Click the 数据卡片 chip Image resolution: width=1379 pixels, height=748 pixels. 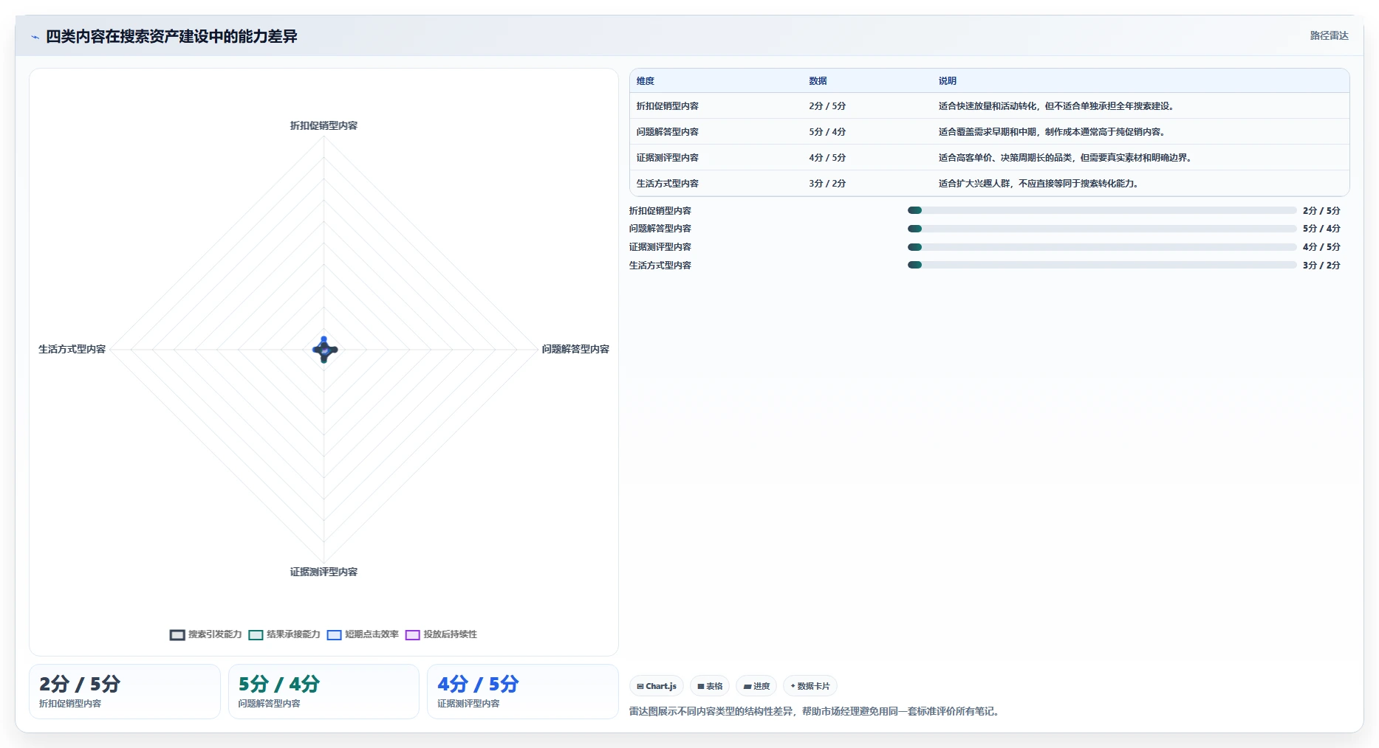(810, 686)
